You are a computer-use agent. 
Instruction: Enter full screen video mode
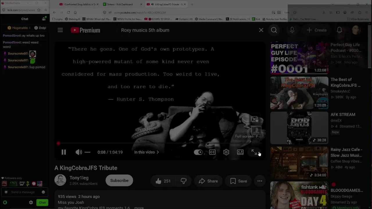pyautogui.click(x=254, y=152)
